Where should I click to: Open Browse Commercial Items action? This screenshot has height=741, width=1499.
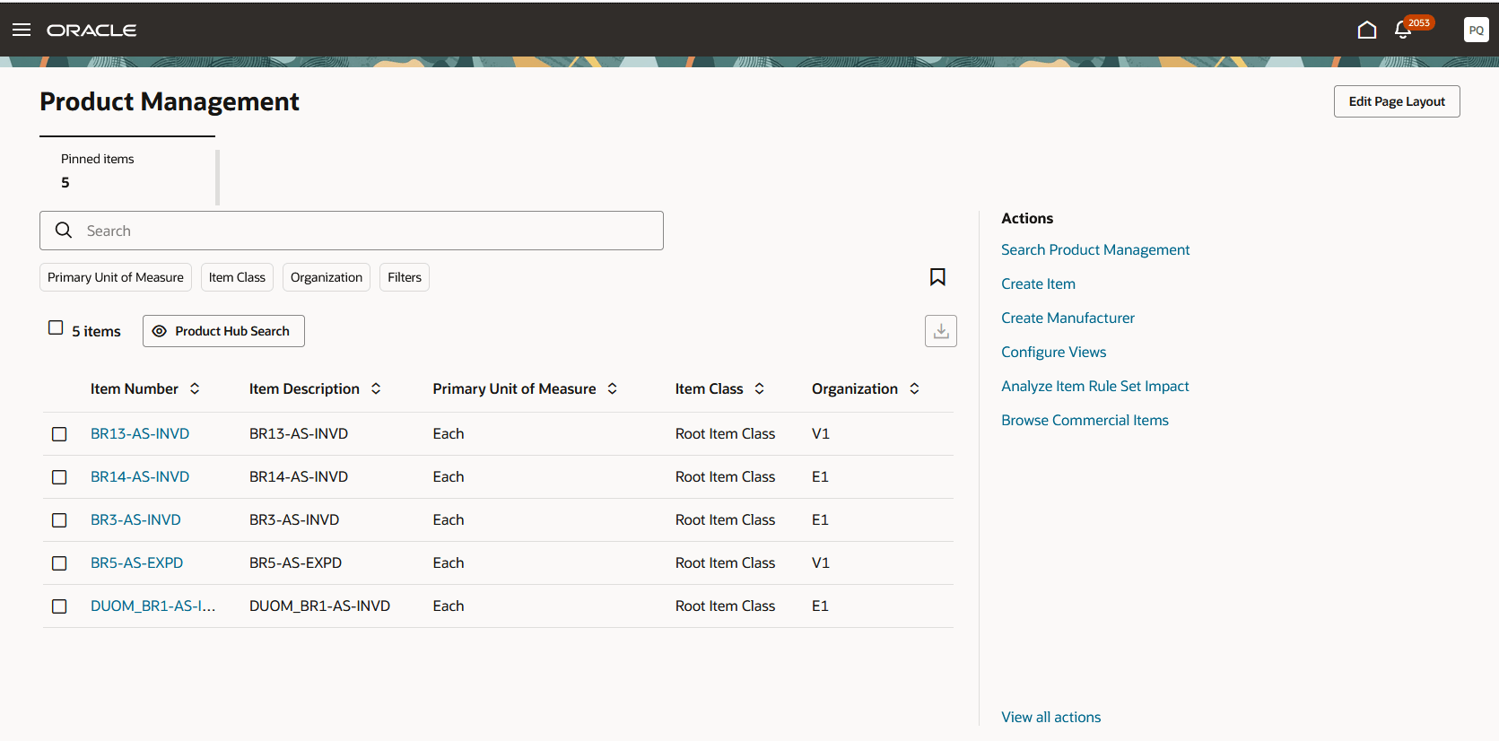click(x=1085, y=420)
